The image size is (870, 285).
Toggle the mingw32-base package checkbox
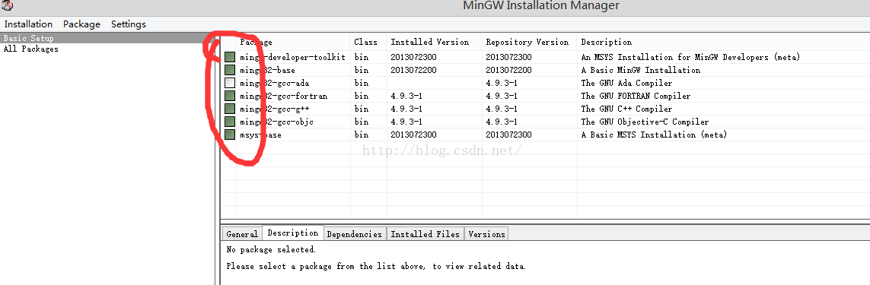[230, 70]
